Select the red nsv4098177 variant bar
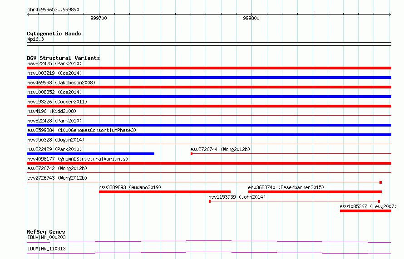 click(x=209, y=163)
